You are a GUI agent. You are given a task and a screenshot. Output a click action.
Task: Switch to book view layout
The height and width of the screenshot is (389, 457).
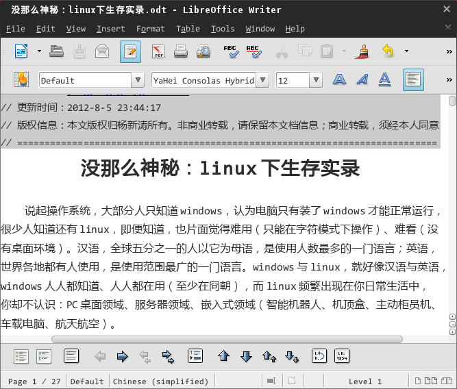[x=446, y=381]
